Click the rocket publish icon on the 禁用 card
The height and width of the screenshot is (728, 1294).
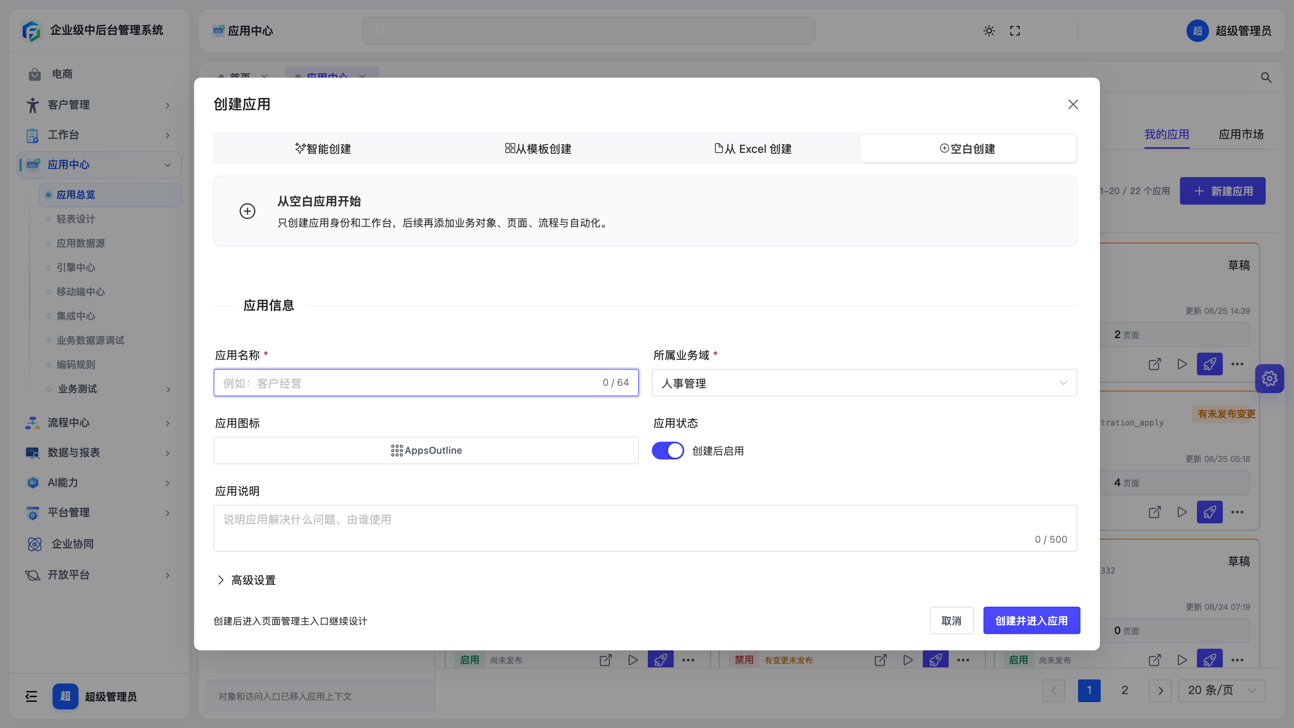(x=935, y=659)
